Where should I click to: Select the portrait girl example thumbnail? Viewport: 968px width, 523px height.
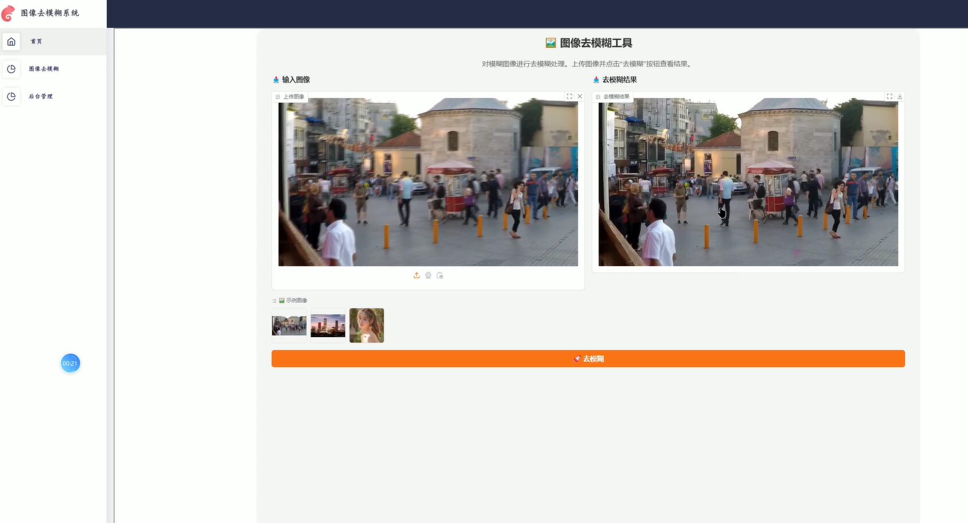[x=367, y=325]
